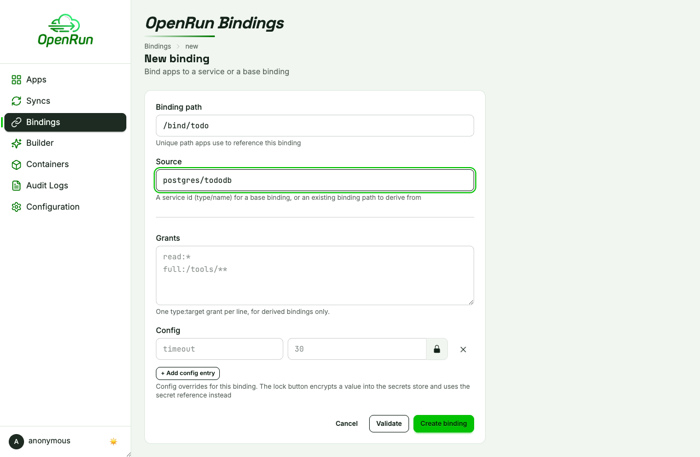Click the lock icon to encrypt config value
The width and height of the screenshot is (700, 457).
437,349
